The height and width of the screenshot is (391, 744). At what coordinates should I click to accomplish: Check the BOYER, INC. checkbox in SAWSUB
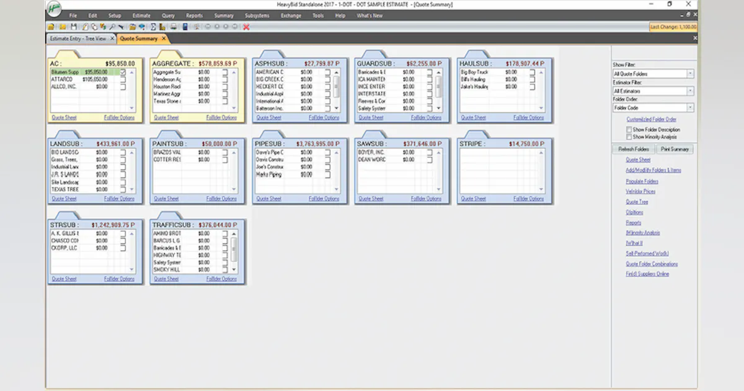pyautogui.click(x=430, y=152)
